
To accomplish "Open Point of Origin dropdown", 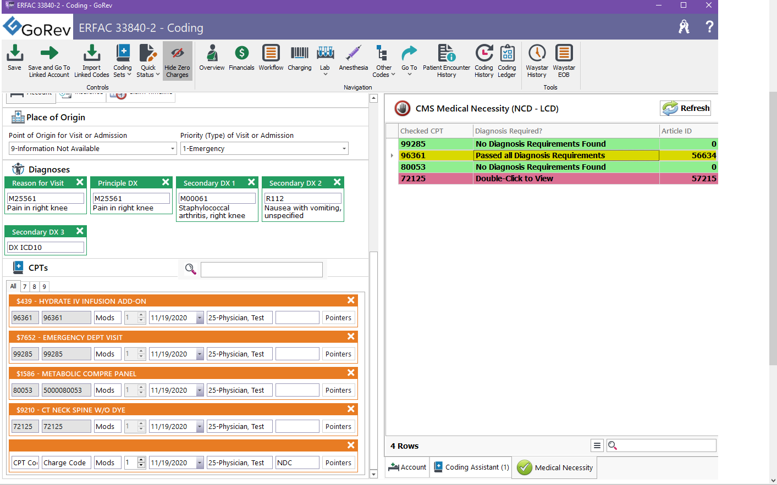I will [172, 149].
